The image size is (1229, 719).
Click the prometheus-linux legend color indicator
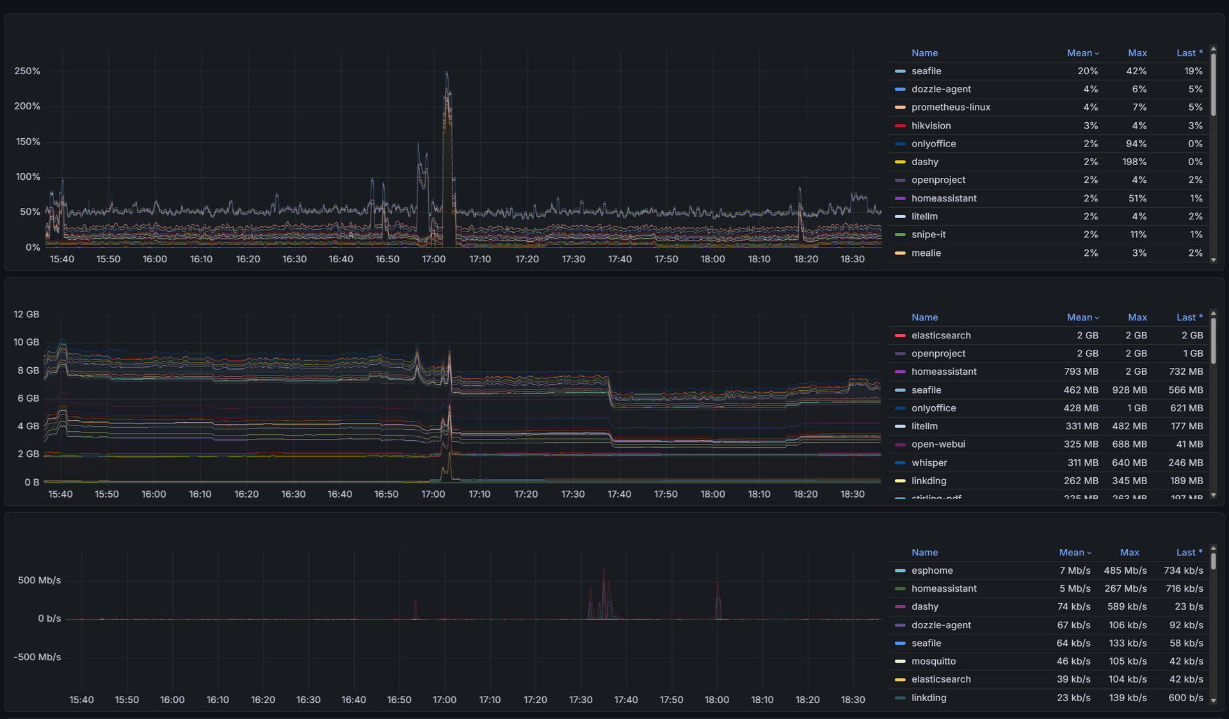[x=900, y=107]
